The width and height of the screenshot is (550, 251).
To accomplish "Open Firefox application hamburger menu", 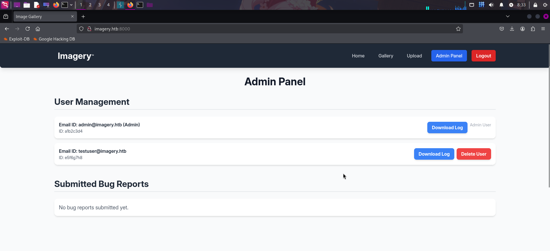I will [x=543, y=29].
